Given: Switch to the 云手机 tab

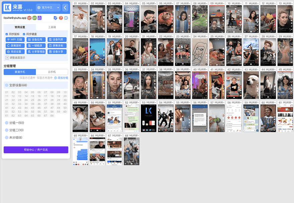Looking at the screenshot, I should 52,72.
